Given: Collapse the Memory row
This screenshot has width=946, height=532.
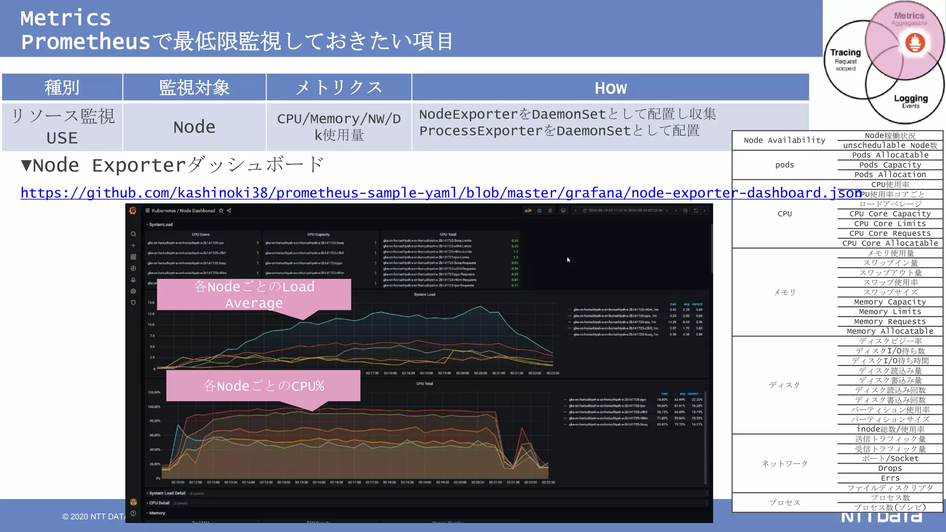Looking at the screenshot, I should 156,513.
